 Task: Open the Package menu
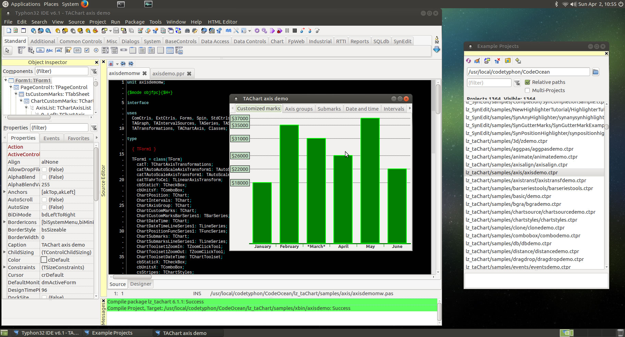tap(135, 22)
